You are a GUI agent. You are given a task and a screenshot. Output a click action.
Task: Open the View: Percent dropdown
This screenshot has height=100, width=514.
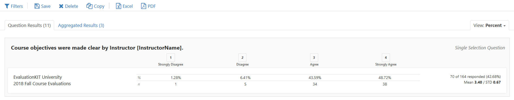coord(489,25)
